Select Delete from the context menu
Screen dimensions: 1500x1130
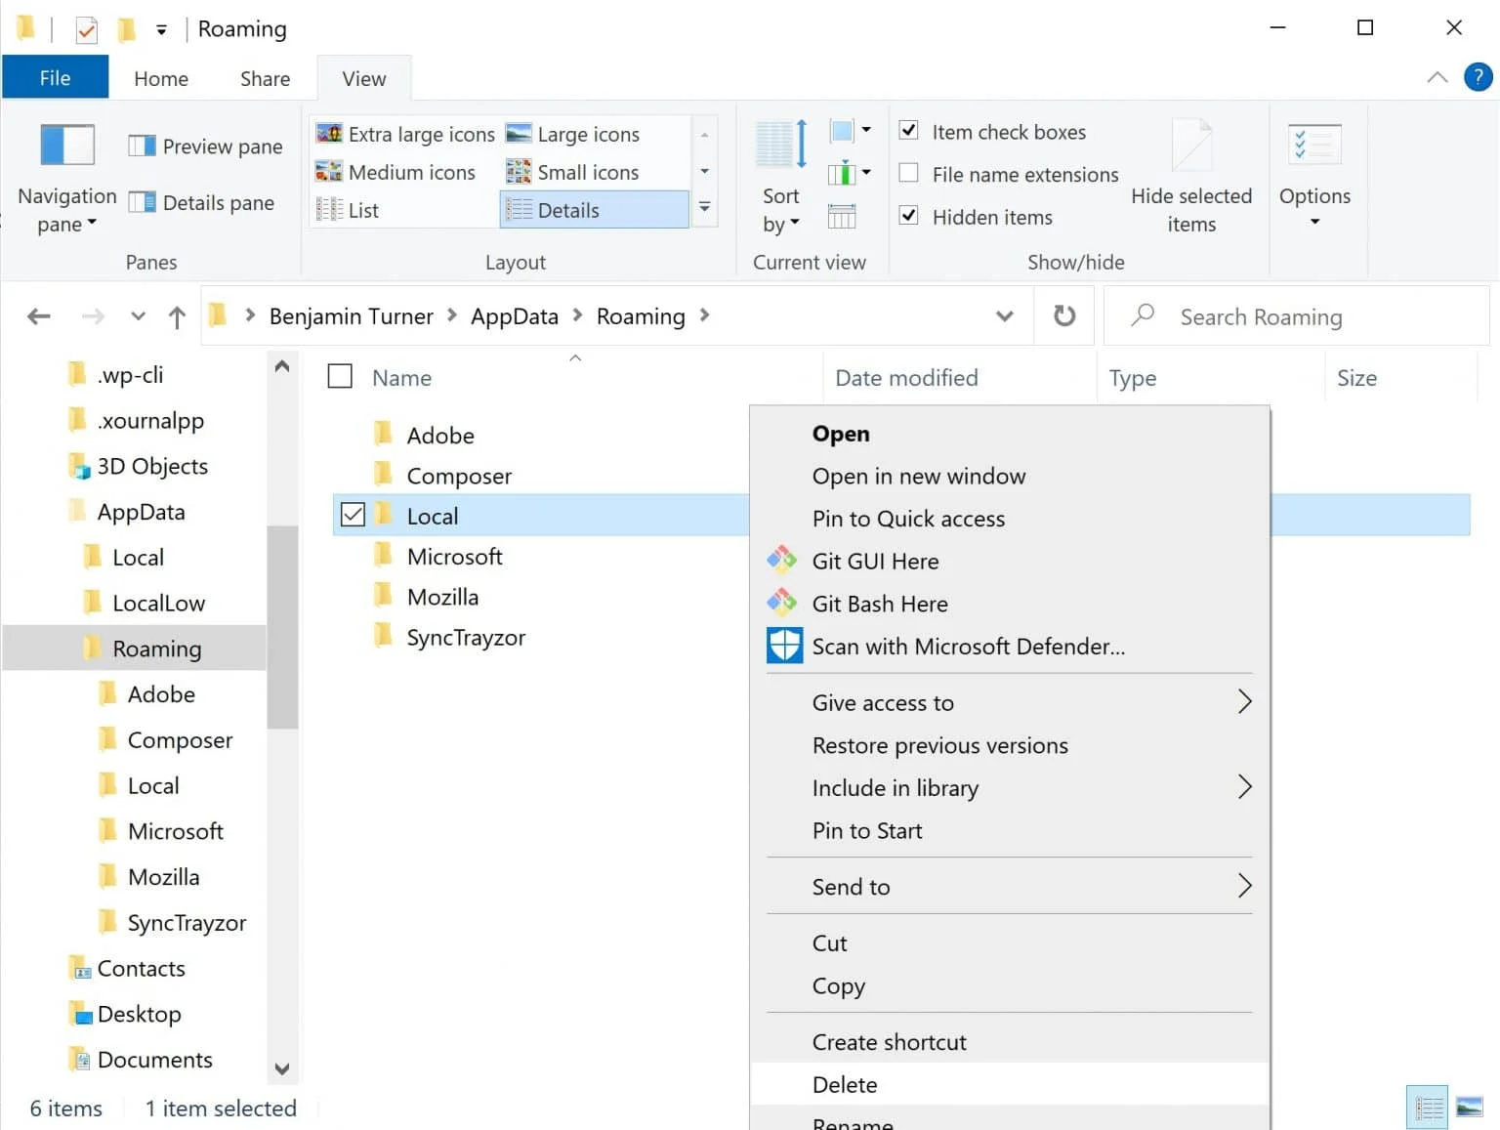(844, 1084)
